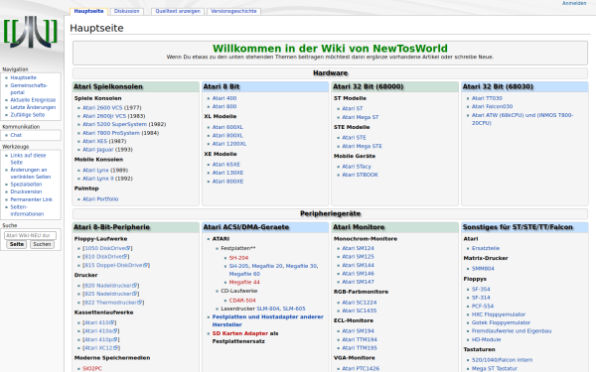Open the Versionsgeschichte tab

233,11
